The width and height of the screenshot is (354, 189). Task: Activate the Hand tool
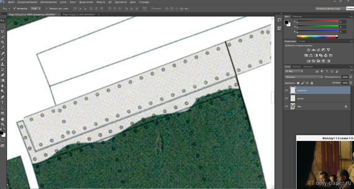(3, 119)
